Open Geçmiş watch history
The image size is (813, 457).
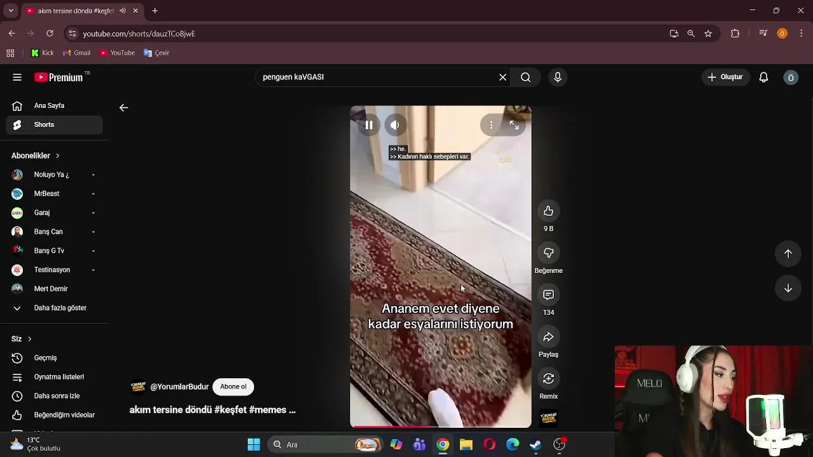pos(55,358)
